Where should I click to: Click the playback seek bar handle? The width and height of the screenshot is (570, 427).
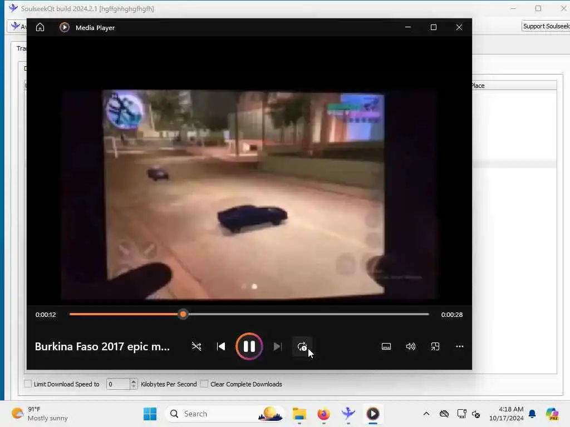(x=183, y=315)
